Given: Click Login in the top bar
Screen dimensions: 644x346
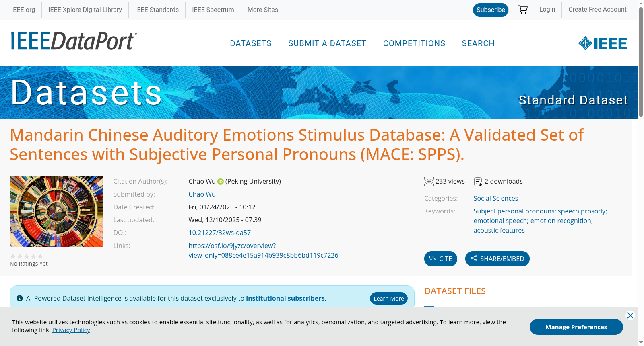Looking at the screenshot, I should coord(547,10).
